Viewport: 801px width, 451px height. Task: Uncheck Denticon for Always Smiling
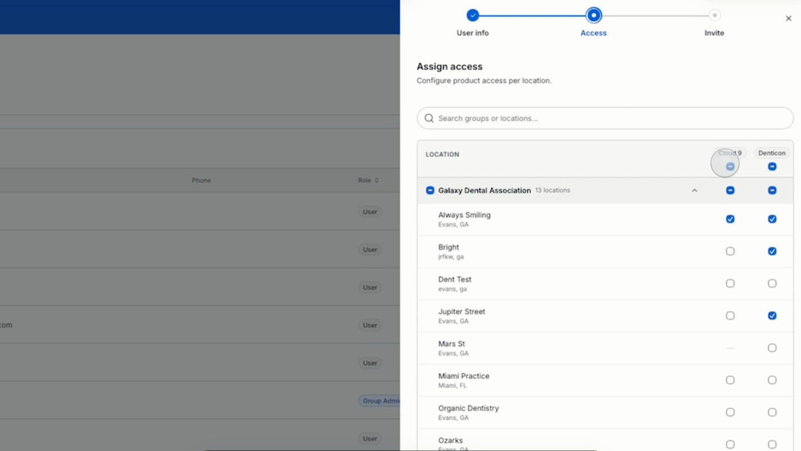772,219
